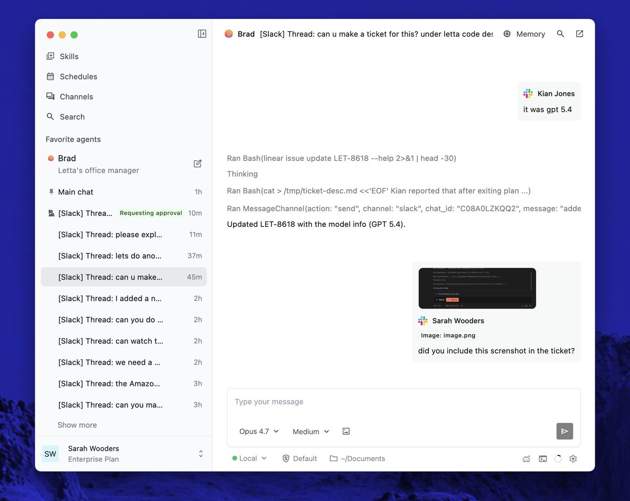
Task: Click the pin icon on Main chat
Action: pos(51,192)
